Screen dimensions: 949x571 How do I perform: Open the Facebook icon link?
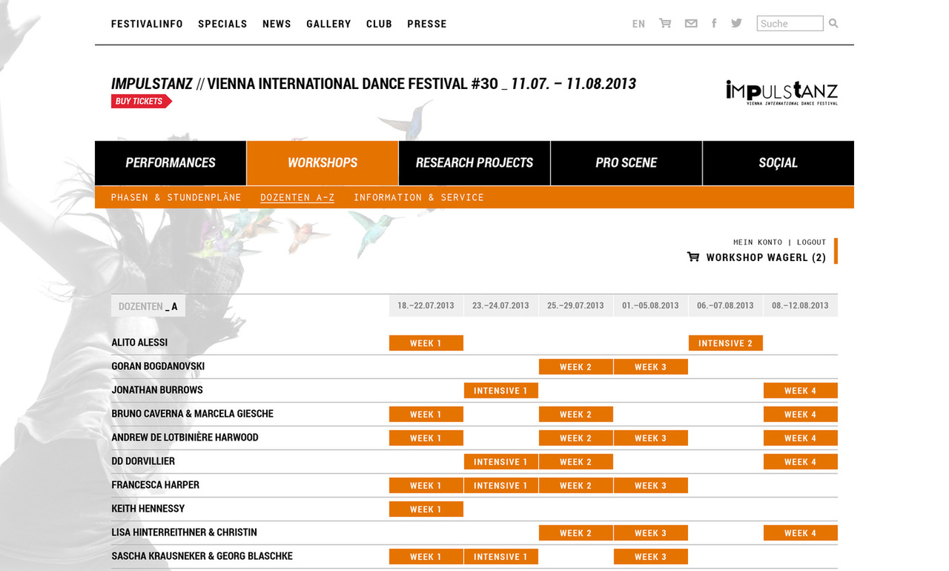pyautogui.click(x=714, y=23)
